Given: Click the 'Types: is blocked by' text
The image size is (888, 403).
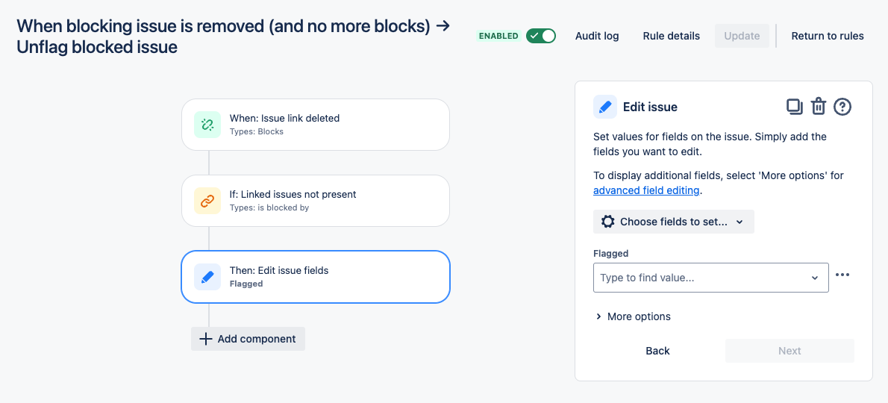Looking at the screenshot, I should point(269,207).
